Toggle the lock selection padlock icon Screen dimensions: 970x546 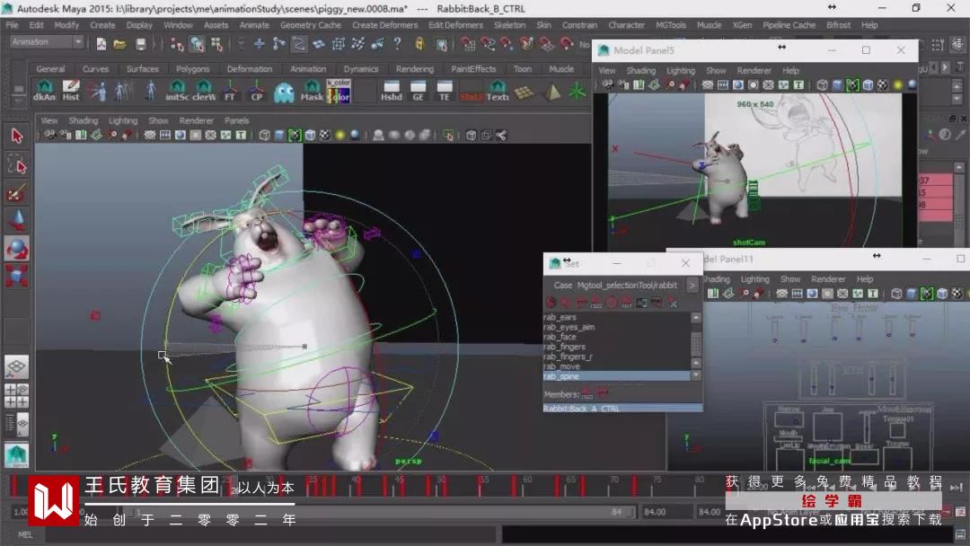pos(419,43)
